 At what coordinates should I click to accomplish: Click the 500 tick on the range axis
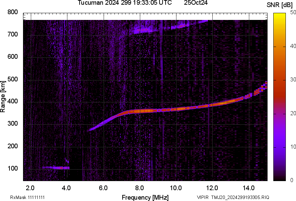point(13,79)
